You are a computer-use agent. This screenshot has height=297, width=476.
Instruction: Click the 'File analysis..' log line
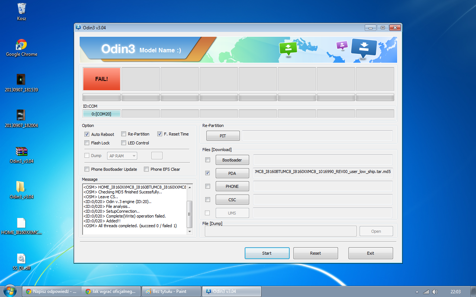coord(107,206)
